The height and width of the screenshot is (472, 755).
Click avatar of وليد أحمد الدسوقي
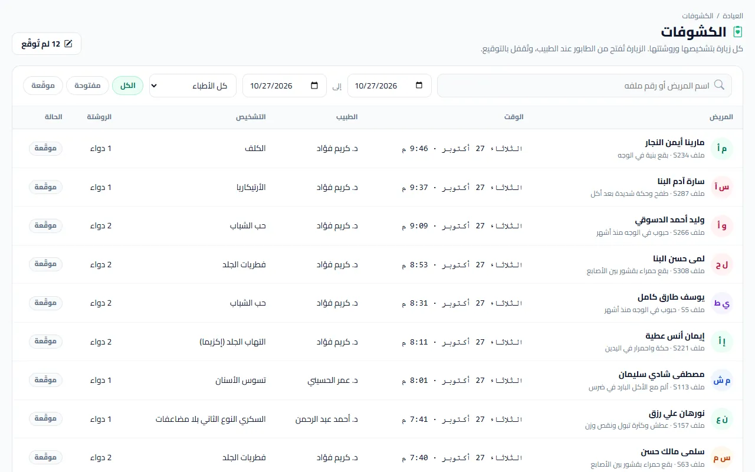coord(722,226)
